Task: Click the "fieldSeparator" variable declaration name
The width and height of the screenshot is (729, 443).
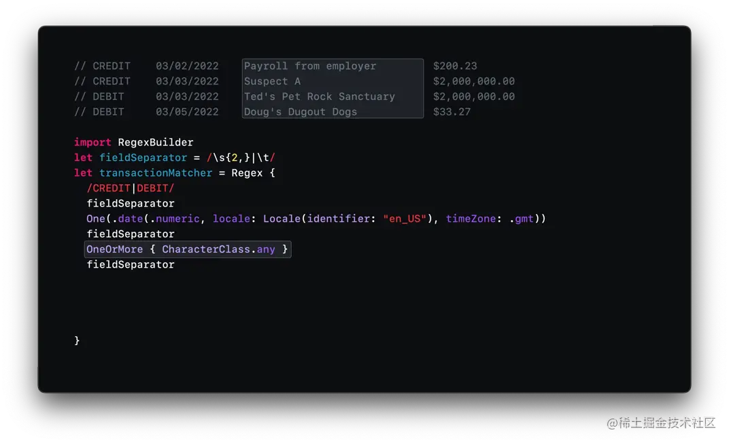Action: pyautogui.click(x=143, y=158)
